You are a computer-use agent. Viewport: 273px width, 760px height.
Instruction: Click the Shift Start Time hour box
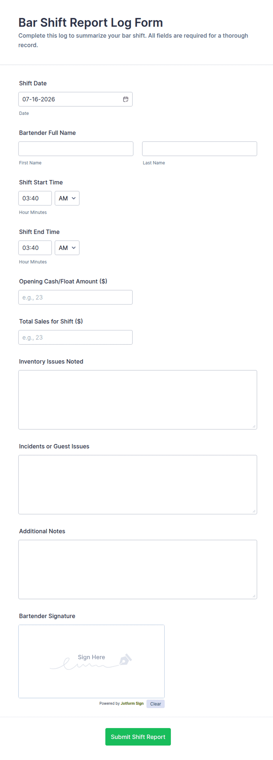pyautogui.click(x=35, y=198)
